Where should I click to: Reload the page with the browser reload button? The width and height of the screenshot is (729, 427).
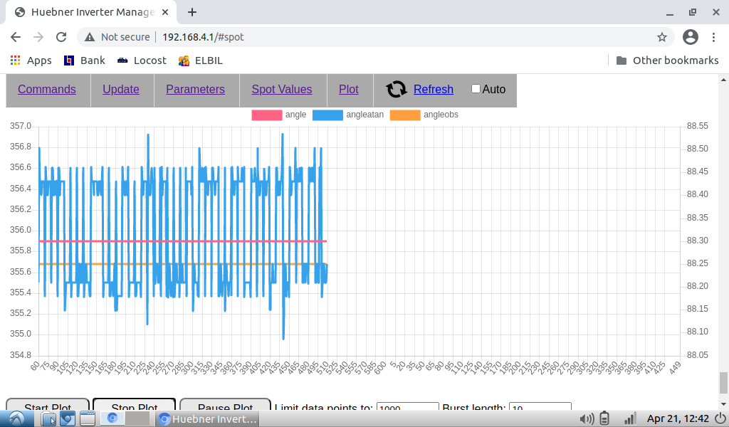pyautogui.click(x=61, y=37)
